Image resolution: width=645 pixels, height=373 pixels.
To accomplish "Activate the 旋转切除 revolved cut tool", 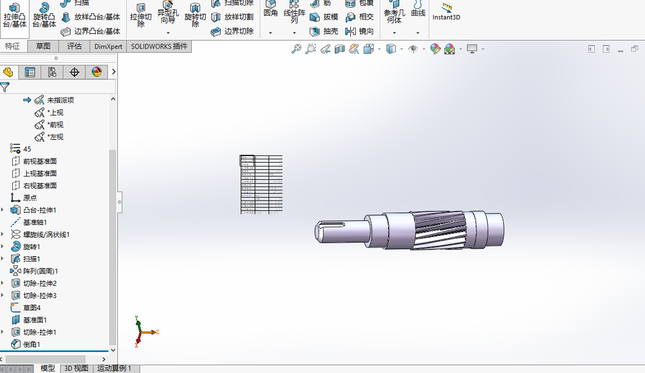I will 195,16.
